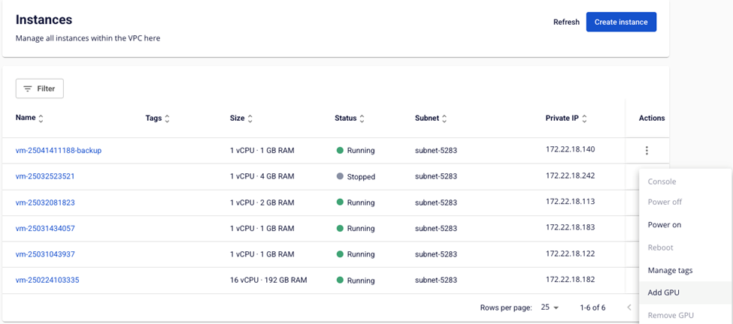The image size is (733, 324).
Task: Open vm-25032523521 instance details
Action: 45,176
